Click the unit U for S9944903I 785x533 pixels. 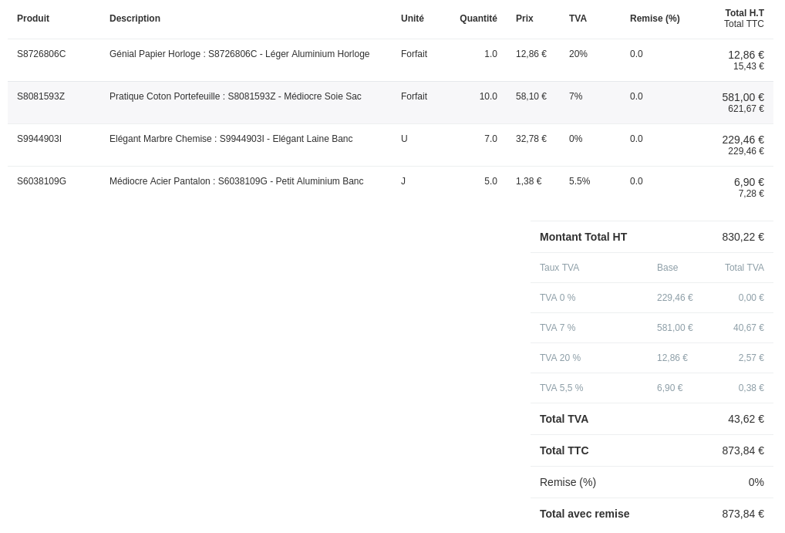click(404, 139)
